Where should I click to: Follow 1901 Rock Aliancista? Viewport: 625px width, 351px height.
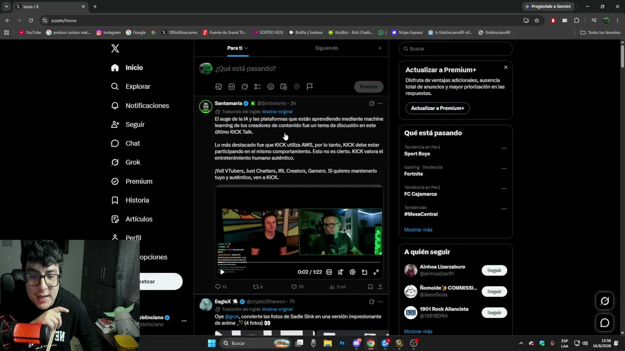pos(494,312)
